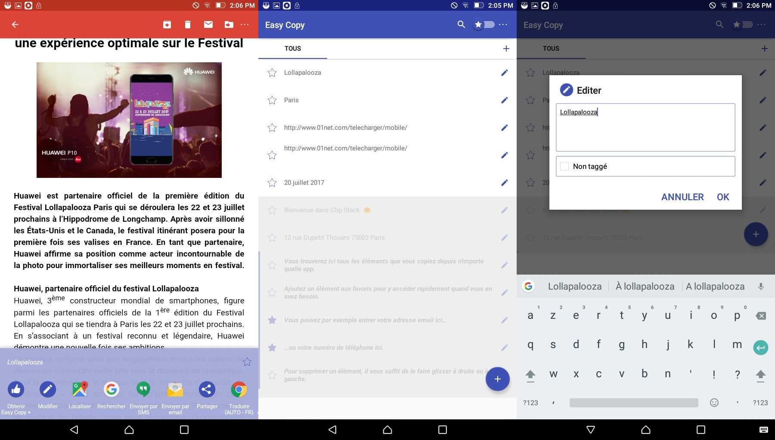Open the 20 juillet 2017 clip entry
Screen dimensions: 775x440
[x=304, y=183]
